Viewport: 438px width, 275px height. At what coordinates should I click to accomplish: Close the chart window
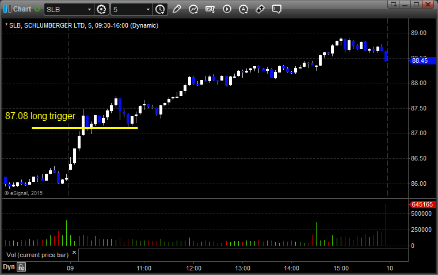pos(428,4)
